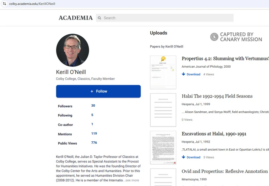Screen dimensions: 269x186
Task: Follow Kerill O'Neill with the blue button
Action: (x=98, y=91)
